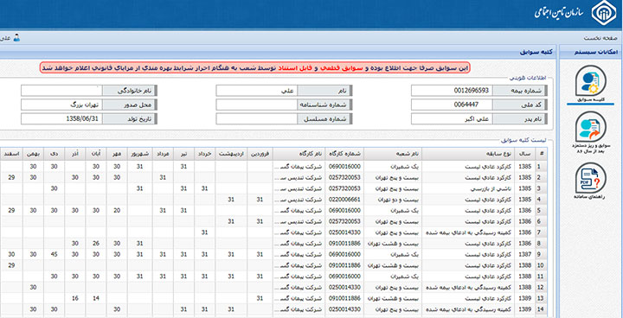Click the بهمن month column header
The height and width of the screenshot is (318, 623).
pyautogui.click(x=34, y=154)
